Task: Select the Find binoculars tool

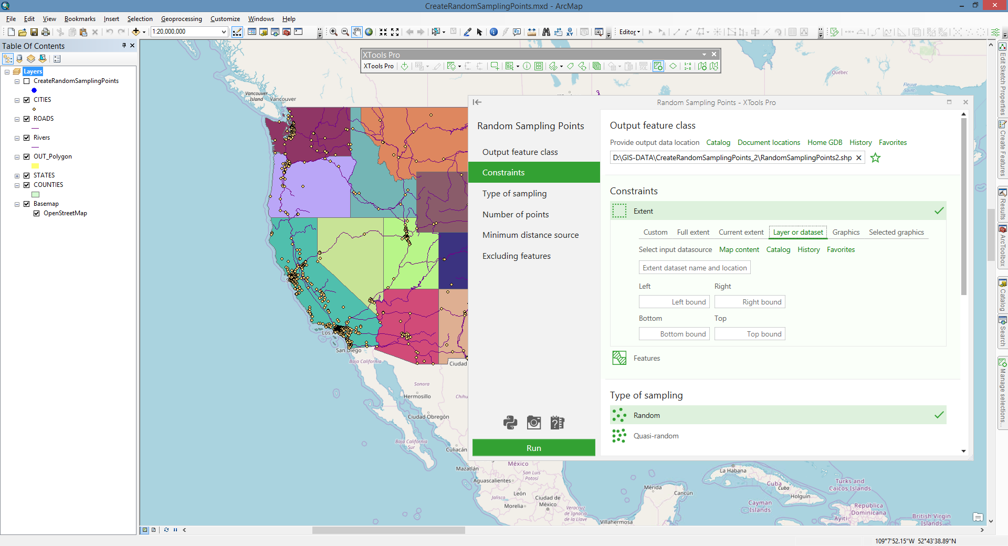Action: (546, 32)
